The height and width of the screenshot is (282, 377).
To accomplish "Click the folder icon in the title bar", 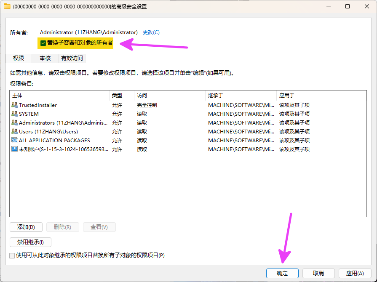I will click(7, 6).
